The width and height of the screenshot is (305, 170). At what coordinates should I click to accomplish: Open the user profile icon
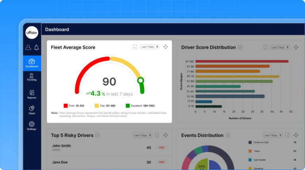(28, 48)
